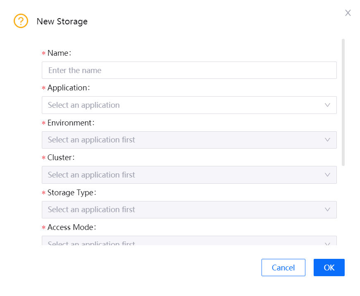This screenshot has width=360, height=296.
Task: Close the New Storage dialog
Action: (x=348, y=13)
